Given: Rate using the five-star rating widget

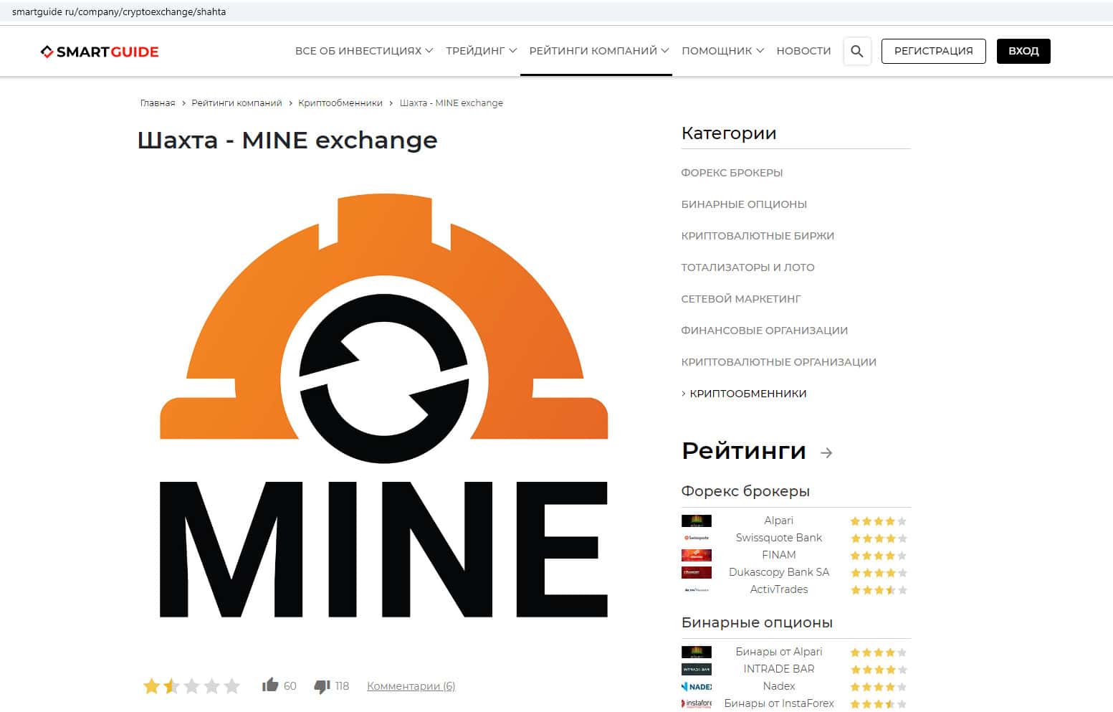Looking at the screenshot, I should click(191, 686).
